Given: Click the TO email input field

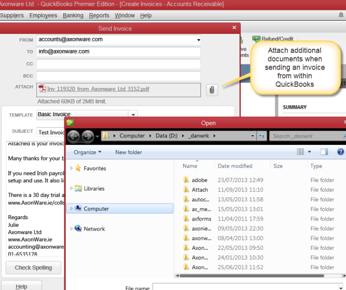Looking at the screenshot, I should 119,52.
